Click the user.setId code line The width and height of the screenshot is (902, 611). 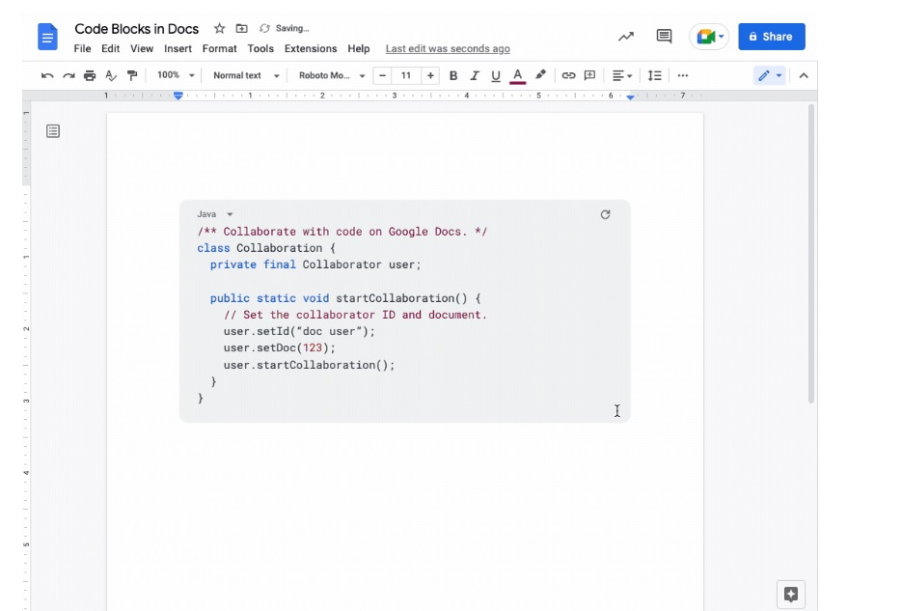[299, 331]
